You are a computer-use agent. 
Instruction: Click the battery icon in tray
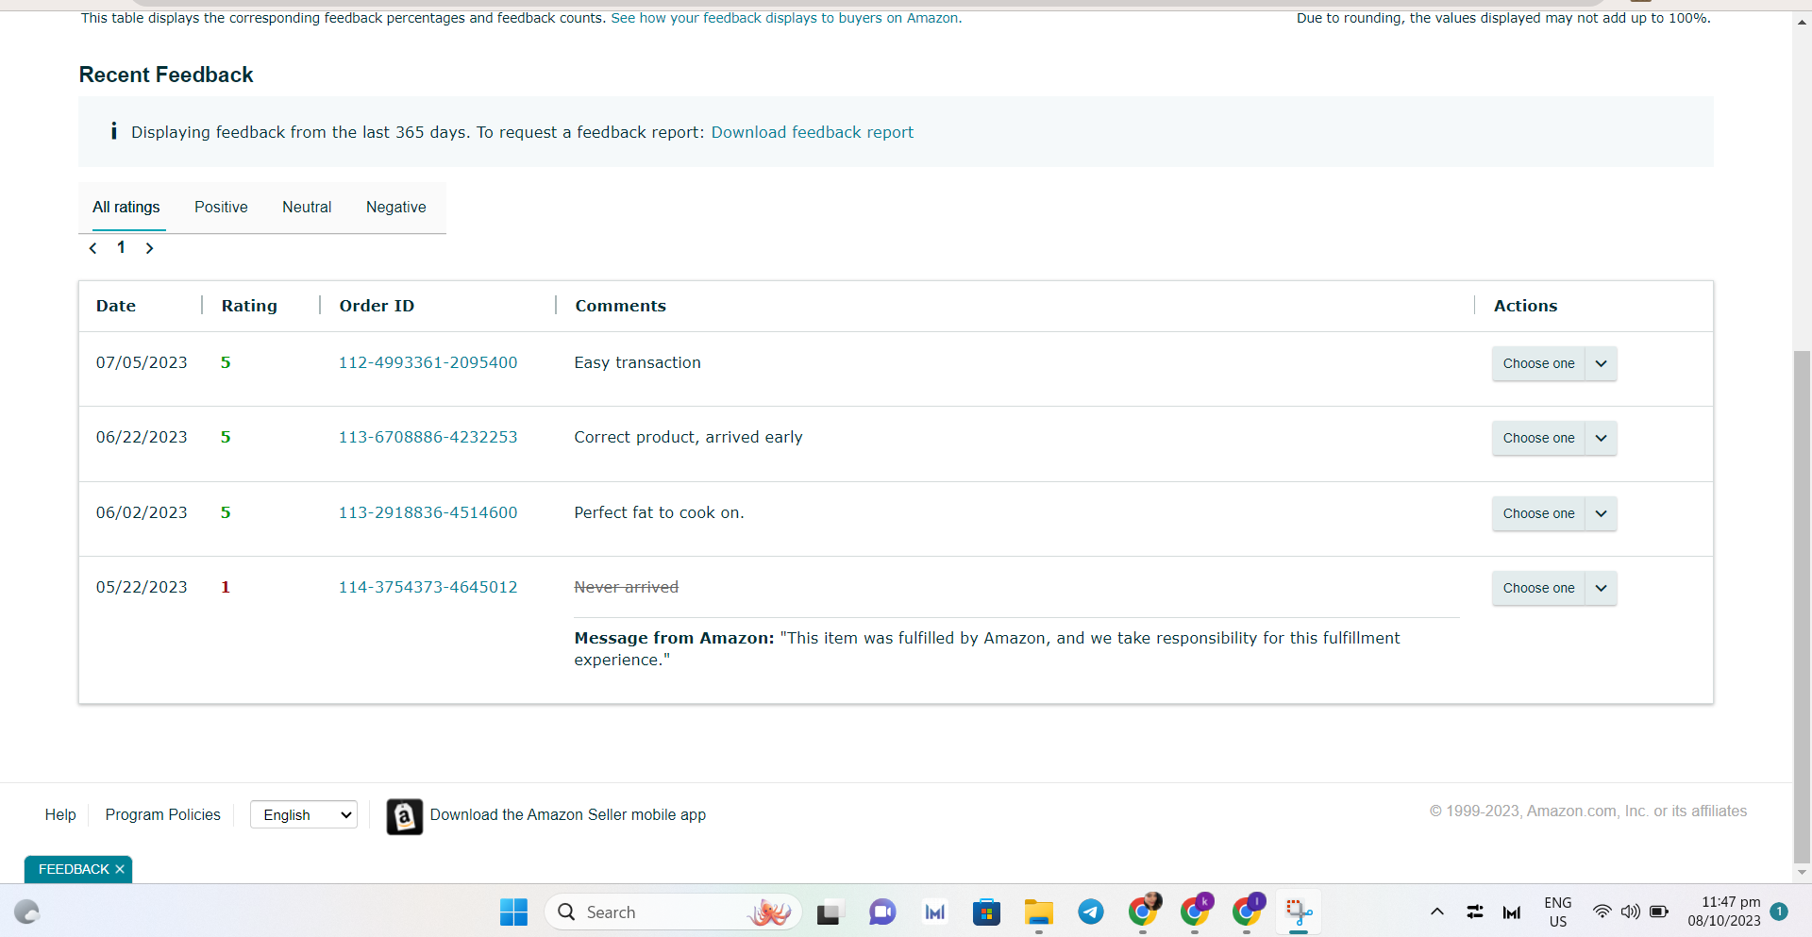point(1659,912)
